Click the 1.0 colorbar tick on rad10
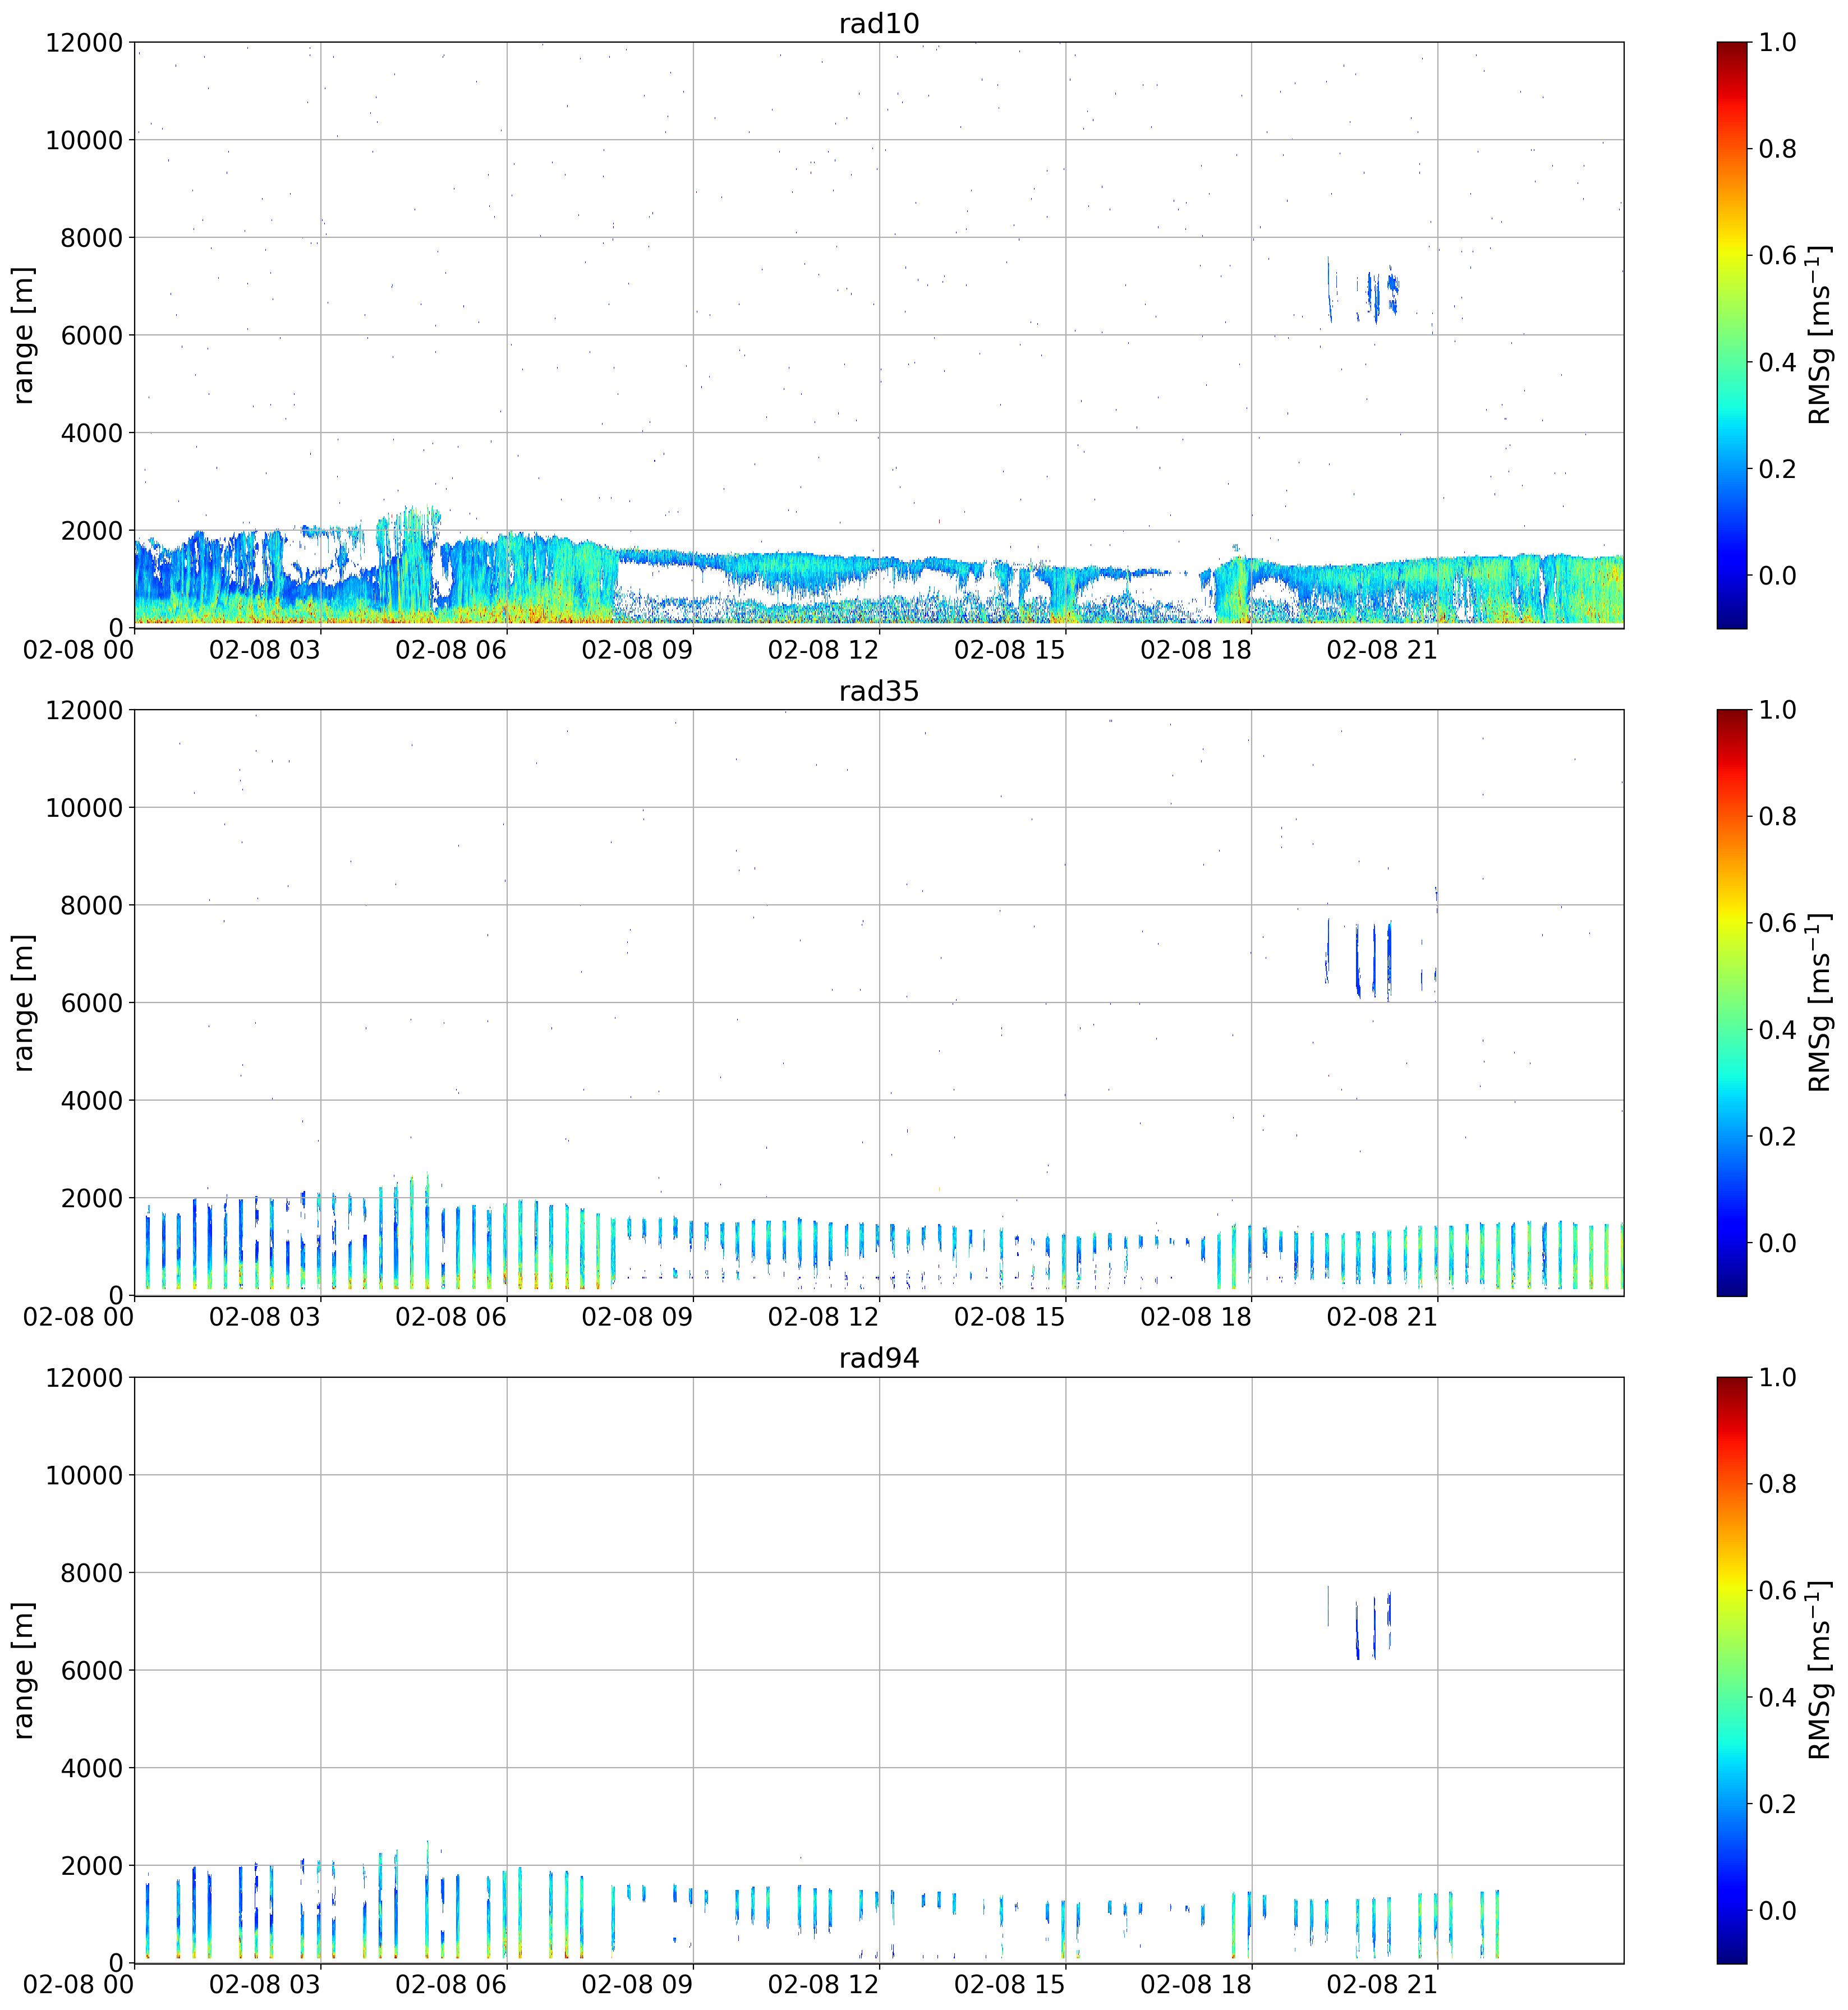This screenshot has height=2010, width=1848. pyautogui.click(x=1777, y=42)
